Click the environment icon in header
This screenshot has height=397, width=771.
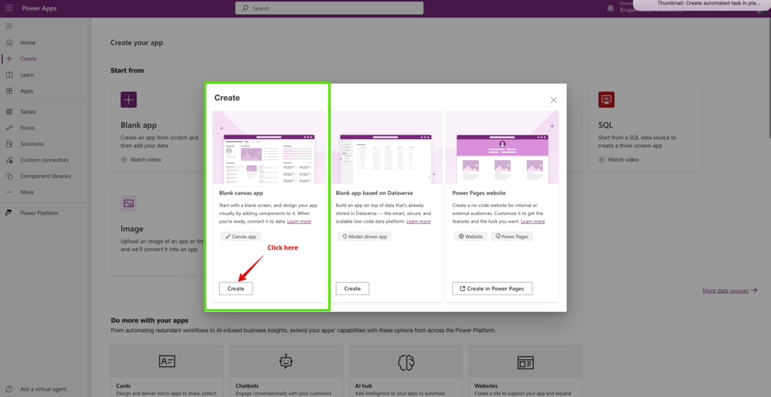(x=611, y=8)
